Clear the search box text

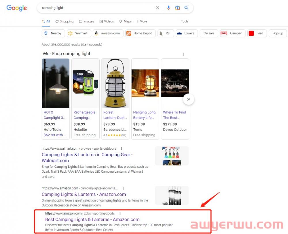157,8
